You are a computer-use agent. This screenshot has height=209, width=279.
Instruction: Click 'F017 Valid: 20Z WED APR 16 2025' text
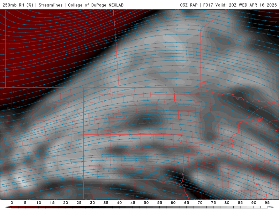[240, 5]
